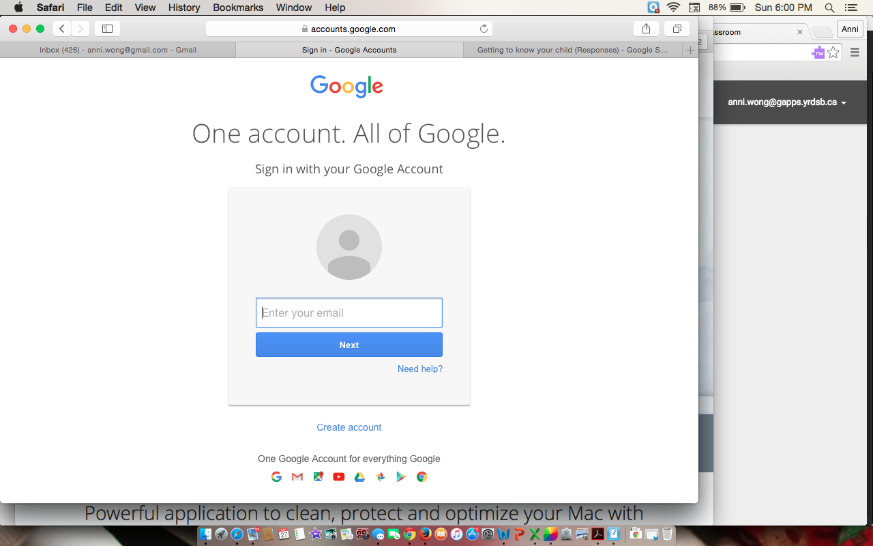This screenshot has width=873, height=546.
Task: Bookmark the page with Chrome star icon
Action: click(833, 53)
